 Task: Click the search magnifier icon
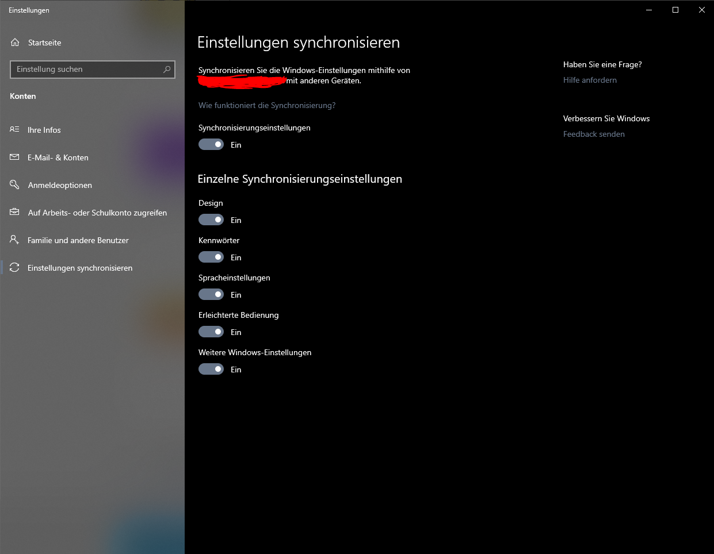pos(167,70)
